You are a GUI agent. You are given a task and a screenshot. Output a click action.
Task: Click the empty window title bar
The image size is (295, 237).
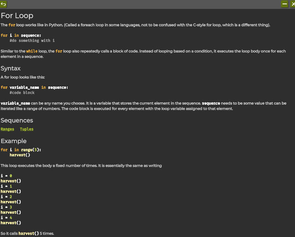click(x=144, y=4)
